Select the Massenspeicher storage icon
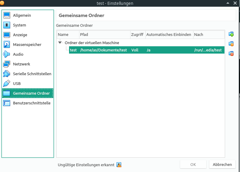 (x=7, y=44)
